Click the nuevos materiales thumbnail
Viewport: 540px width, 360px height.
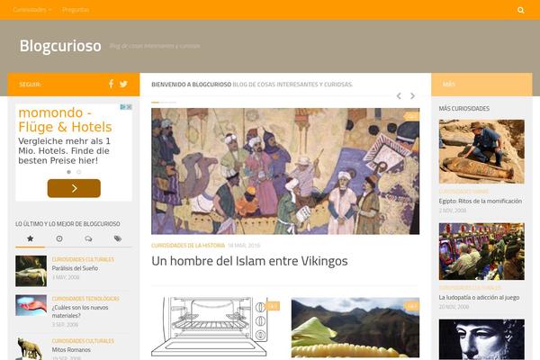pos(31,305)
